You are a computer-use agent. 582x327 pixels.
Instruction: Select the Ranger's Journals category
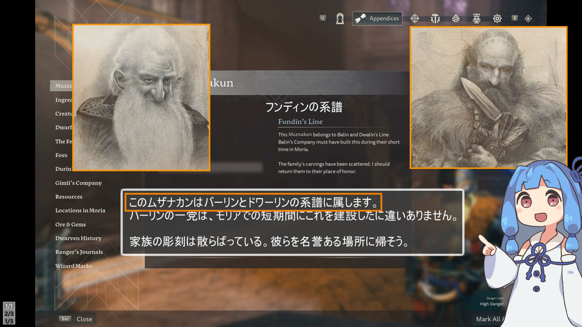(x=79, y=252)
